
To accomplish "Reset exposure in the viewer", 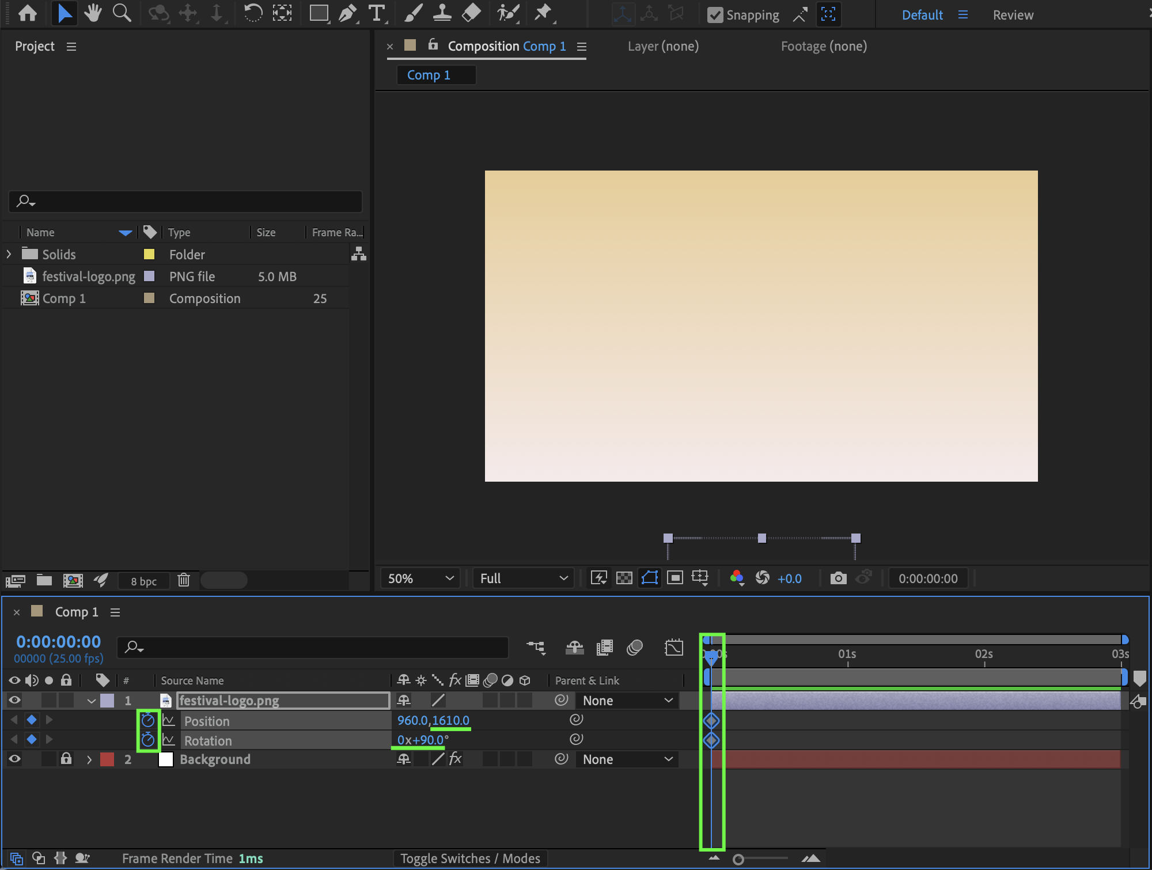I will (x=763, y=578).
